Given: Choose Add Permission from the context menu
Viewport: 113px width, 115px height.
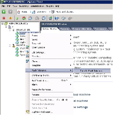Looking at the screenshot, I should pos(49,81).
